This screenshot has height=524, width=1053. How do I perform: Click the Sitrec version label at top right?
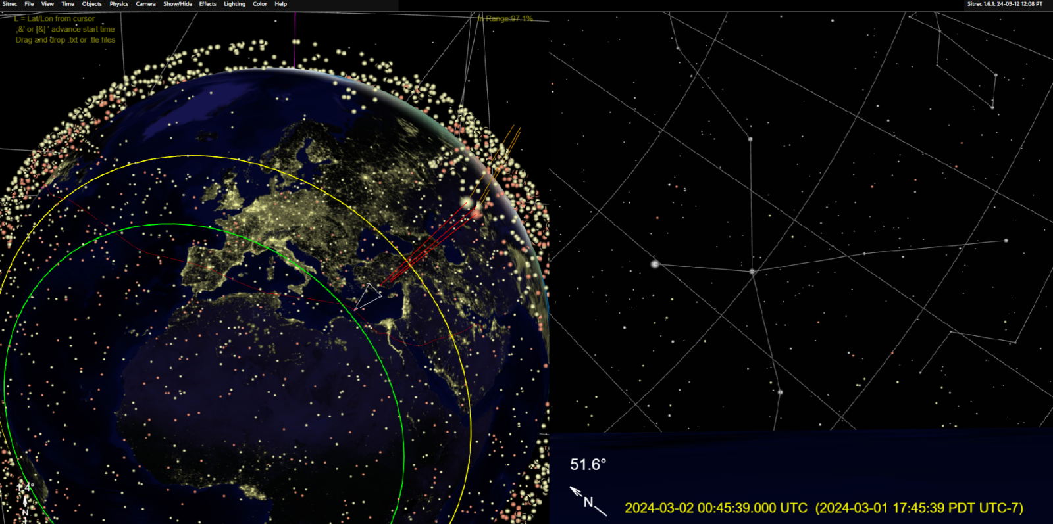tap(1004, 4)
